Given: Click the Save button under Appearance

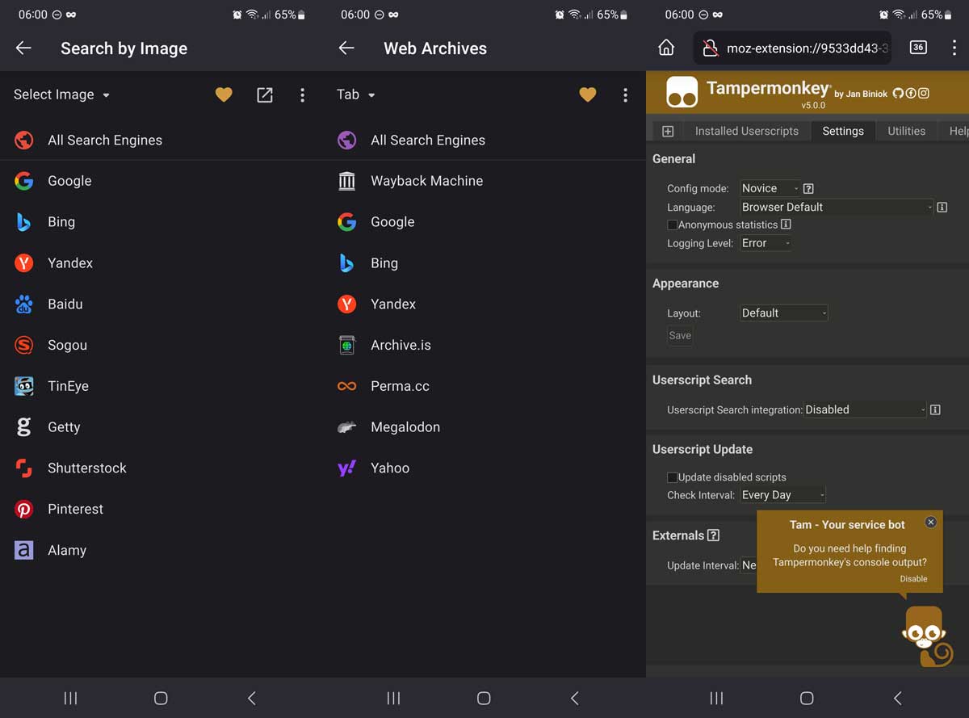Looking at the screenshot, I should [x=680, y=335].
